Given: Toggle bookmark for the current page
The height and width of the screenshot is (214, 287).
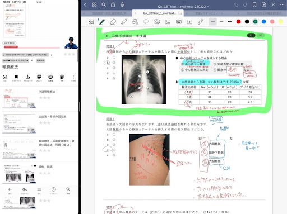Looking at the screenshot, I should [254, 4].
